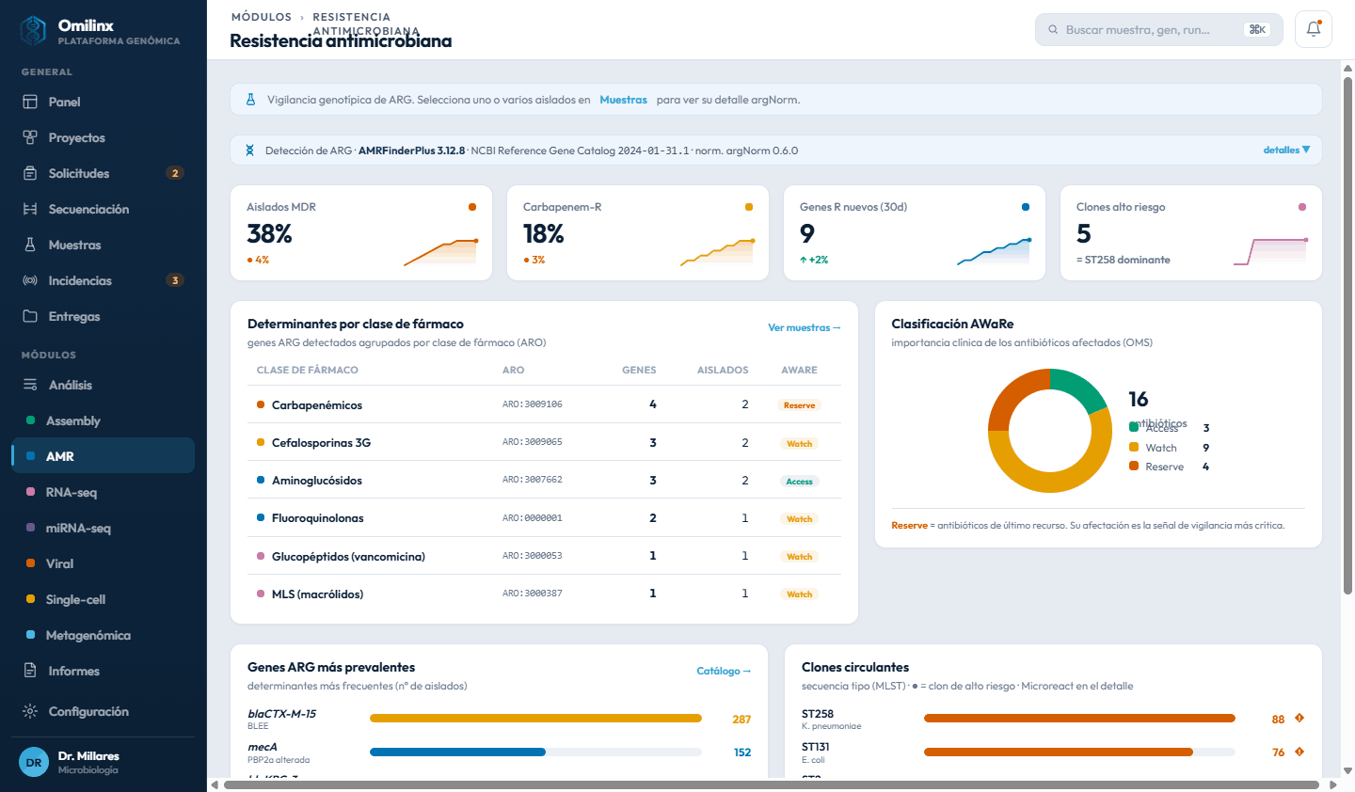Viewport: 1355px width, 792px height.
Task: Click the mecA prevalence bar
Action: coord(535,752)
